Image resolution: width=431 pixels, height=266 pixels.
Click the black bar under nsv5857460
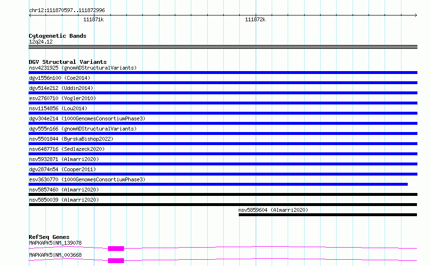click(223, 194)
